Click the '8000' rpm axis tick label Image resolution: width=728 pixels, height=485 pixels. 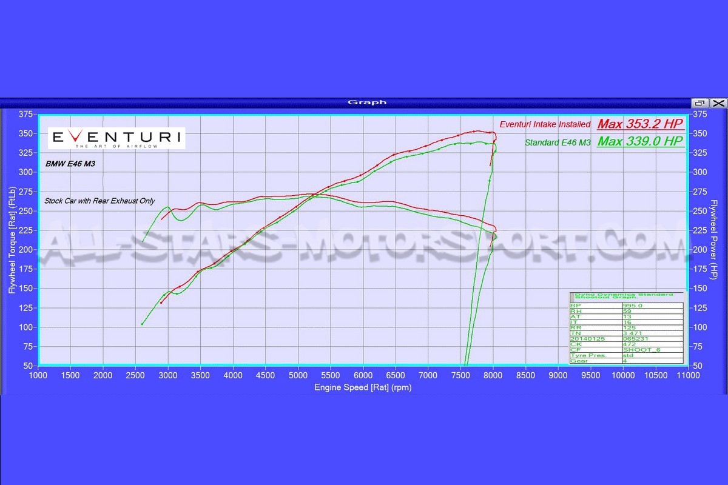[493, 376]
